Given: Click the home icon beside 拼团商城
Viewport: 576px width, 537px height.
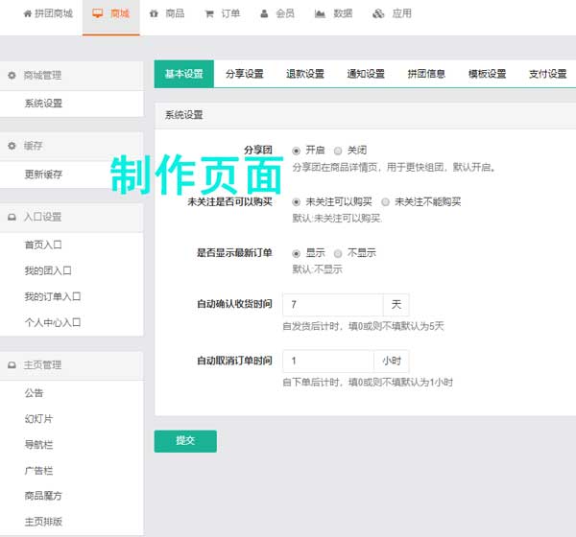Looking at the screenshot, I should (x=28, y=14).
